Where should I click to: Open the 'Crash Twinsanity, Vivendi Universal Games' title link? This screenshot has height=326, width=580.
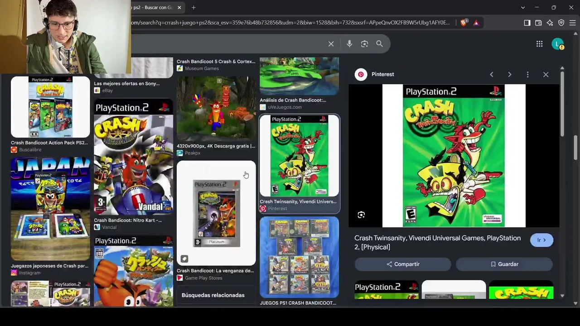[x=437, y=243]
